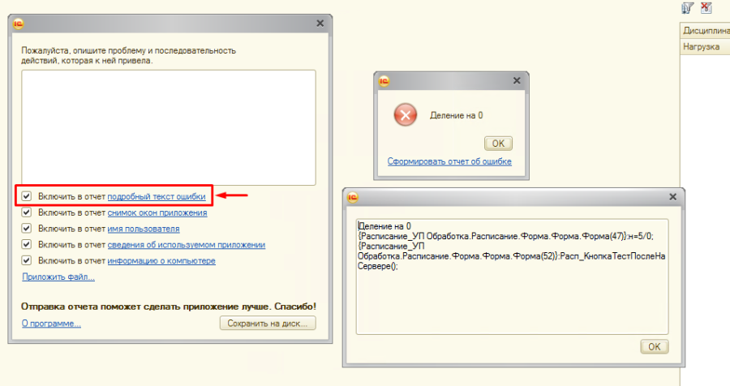Click the 'Сформировать отчет об ошибке' link

point(449,161)
